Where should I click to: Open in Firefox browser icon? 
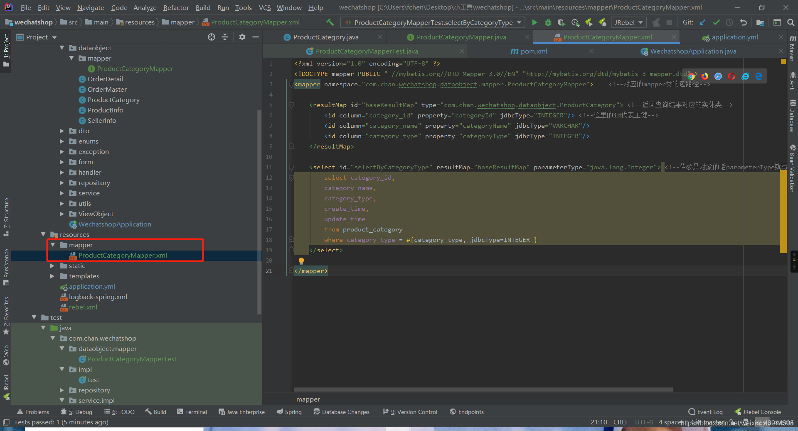point(705,76)
